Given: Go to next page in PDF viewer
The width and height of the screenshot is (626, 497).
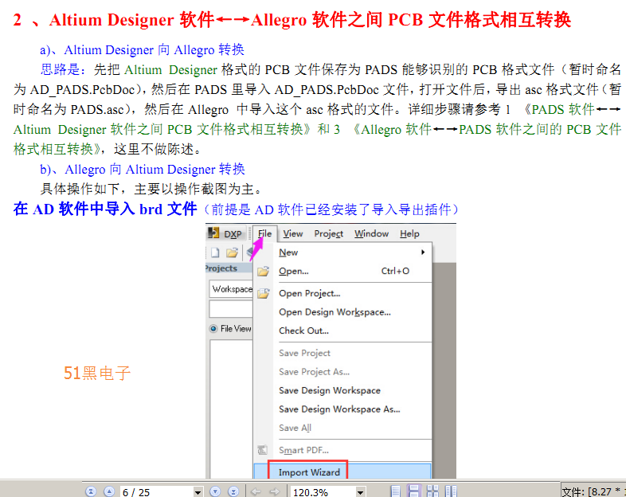Looking at the screenshot, I should 215,491.
